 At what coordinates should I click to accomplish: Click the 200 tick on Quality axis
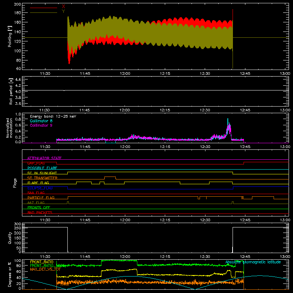click(18, 233)
